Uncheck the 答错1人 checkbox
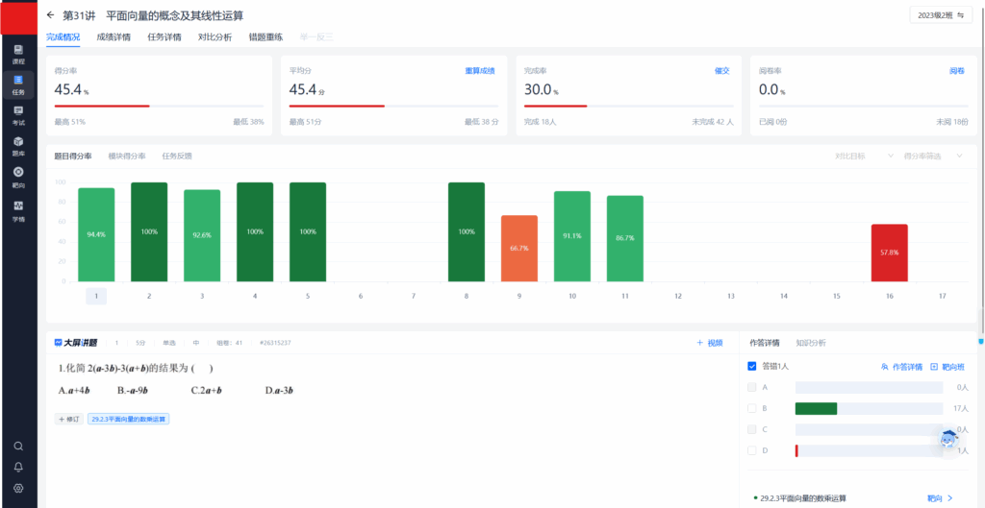This screenshot has height=508, width=985. point(752,366)
